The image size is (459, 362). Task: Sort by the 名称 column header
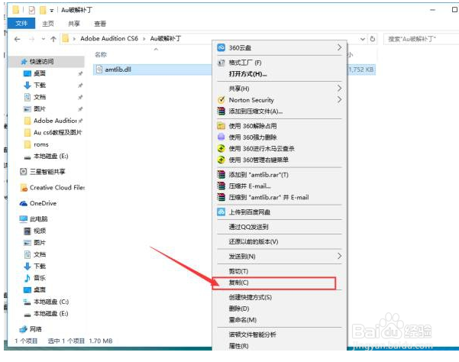click(101, 54)
